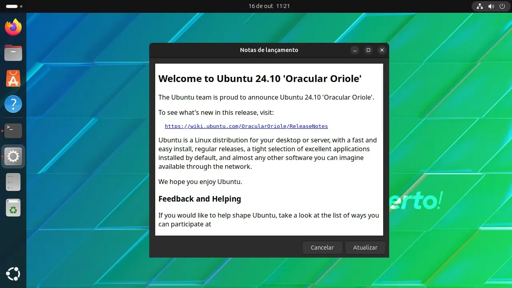Open the removable drive icon in dock
512x288 pixels.
coord(13,182)
